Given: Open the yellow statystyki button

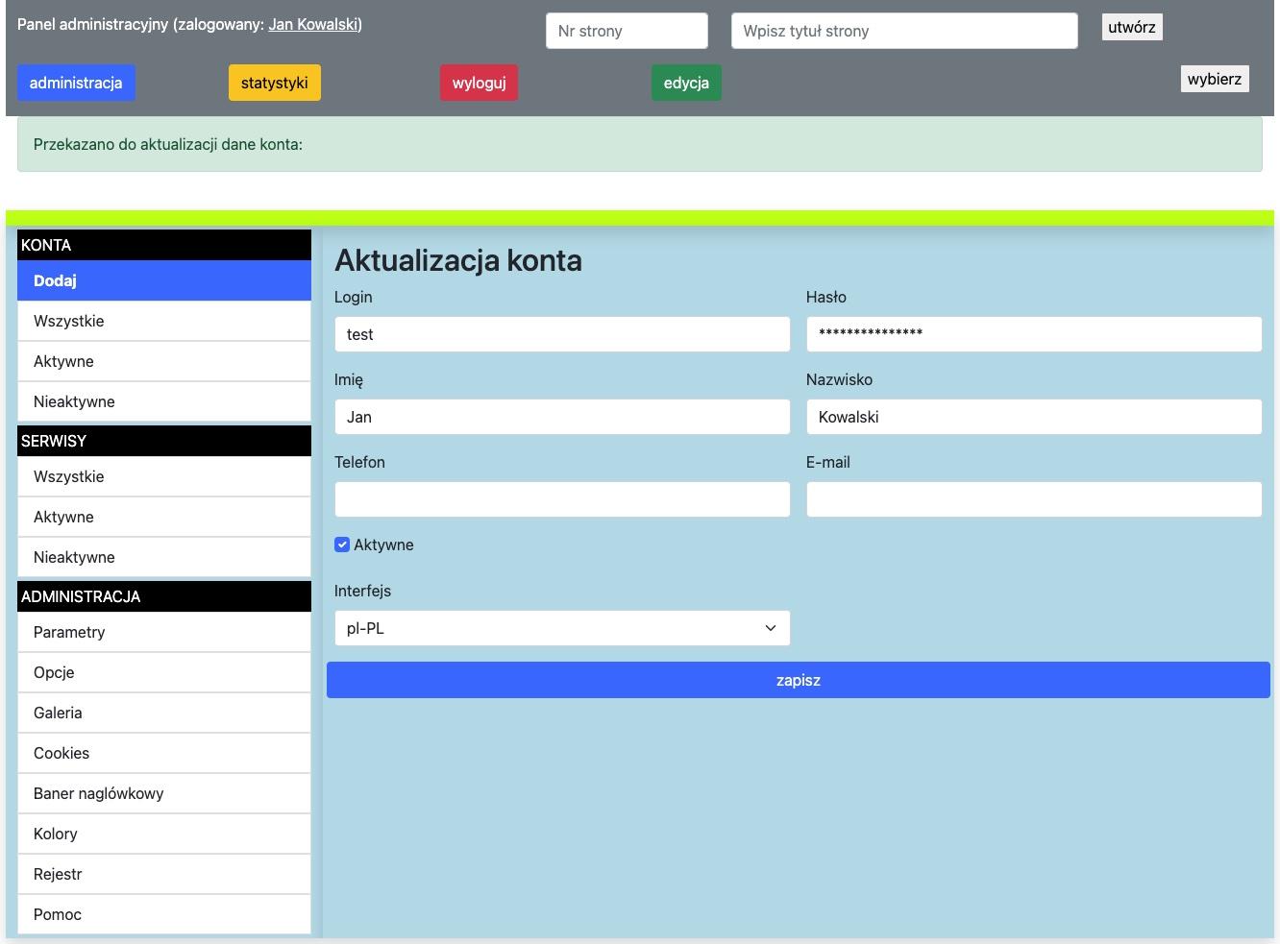Looking at the screenshot, I should click(274, 83).
